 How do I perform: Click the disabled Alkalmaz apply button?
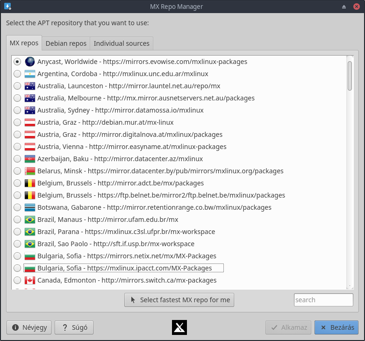[x=288, y=327]
